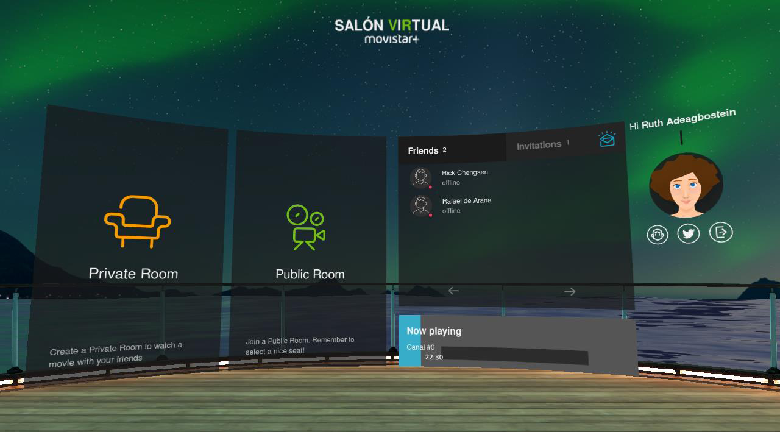Select the Public Room title text
Viewport: 780px width, 432px height.
click(310, 274)
